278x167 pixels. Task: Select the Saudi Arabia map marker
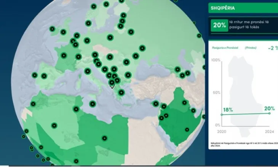tap(187, 129)
